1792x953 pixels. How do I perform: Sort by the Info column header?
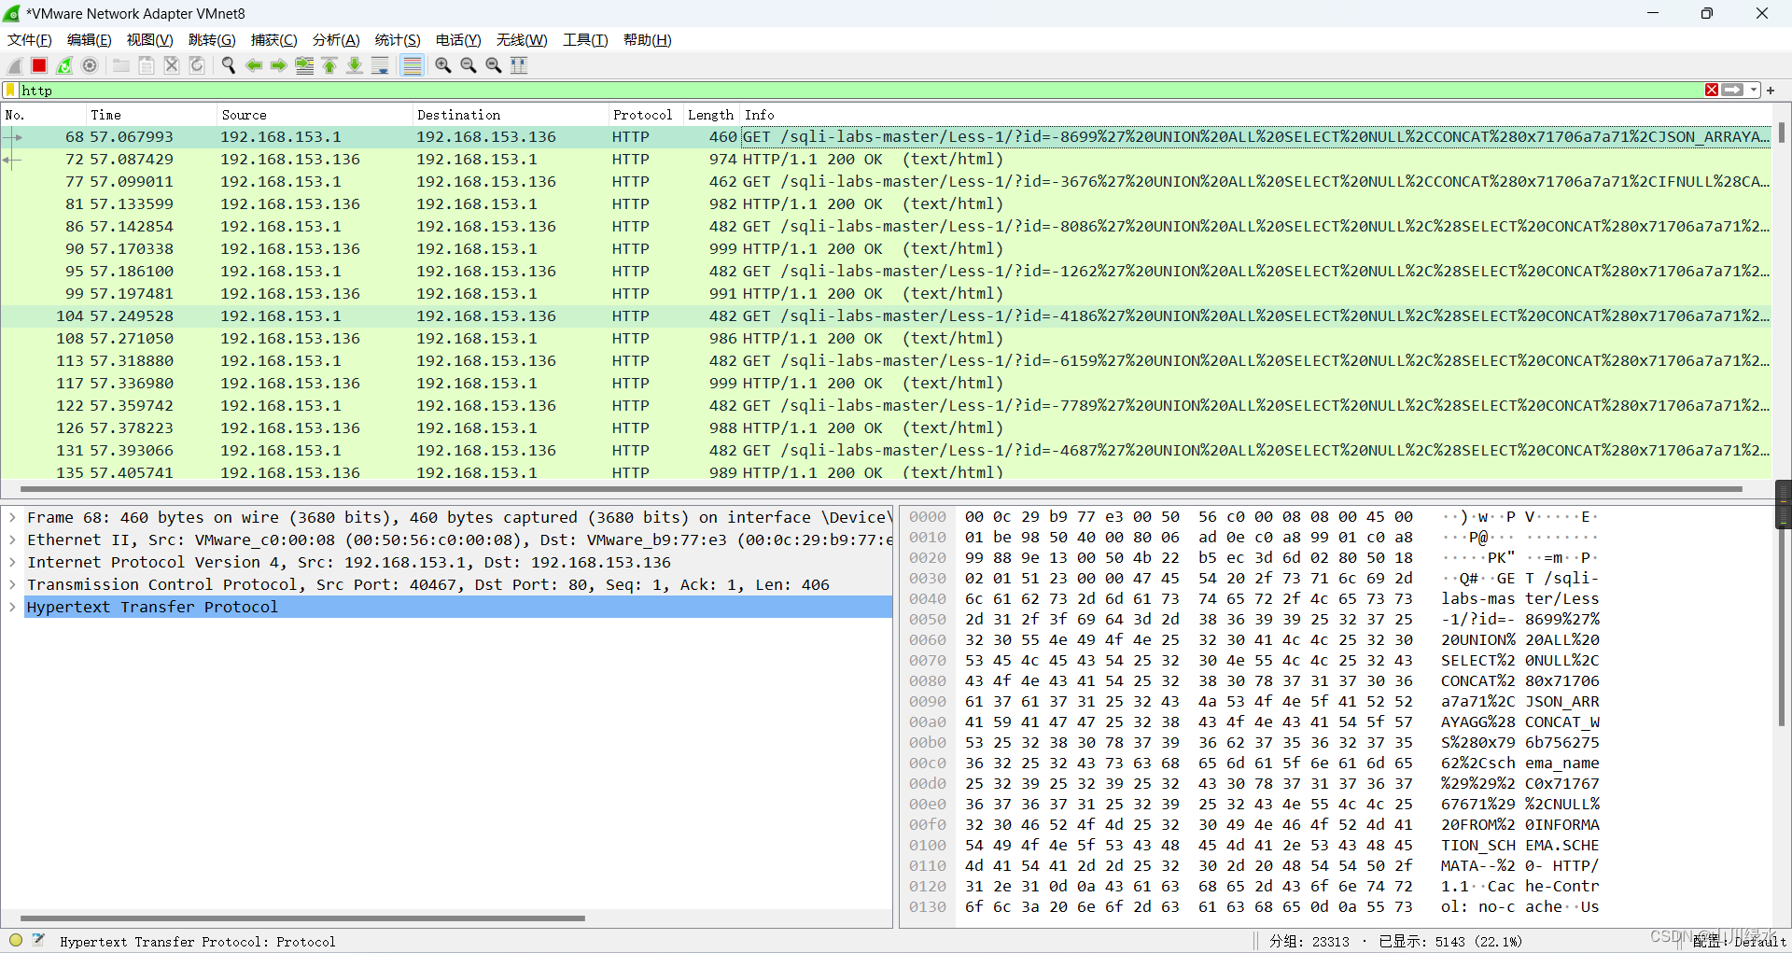click(x=1255, y=115)
